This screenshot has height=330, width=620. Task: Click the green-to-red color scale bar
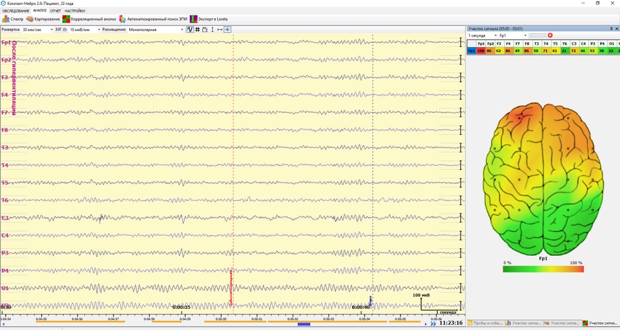click(543, 269)
